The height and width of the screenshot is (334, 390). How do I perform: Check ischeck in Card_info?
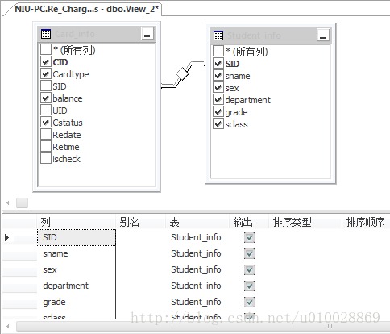pos(46,159)
